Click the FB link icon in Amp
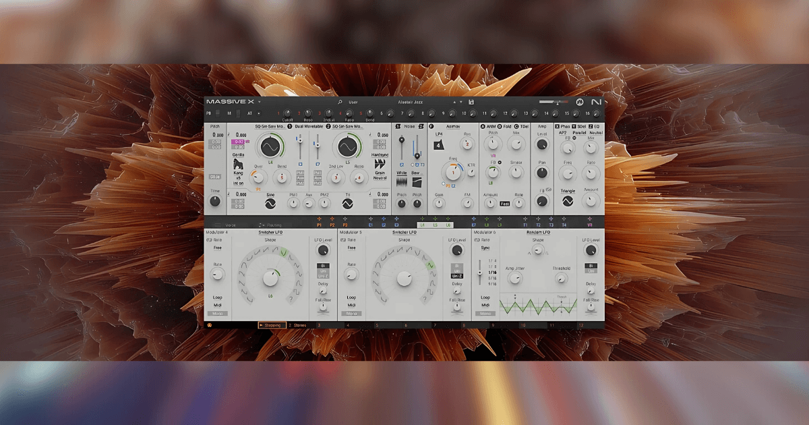This screenshot has width=809, height=425. pyautogui.click(x=549, y=191)
